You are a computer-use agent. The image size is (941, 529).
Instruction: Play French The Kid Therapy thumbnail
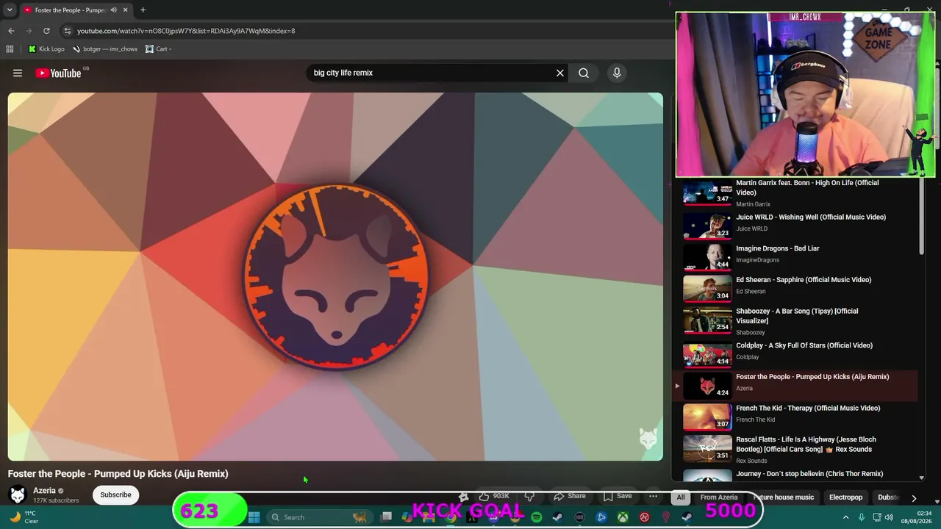(707, 416)
